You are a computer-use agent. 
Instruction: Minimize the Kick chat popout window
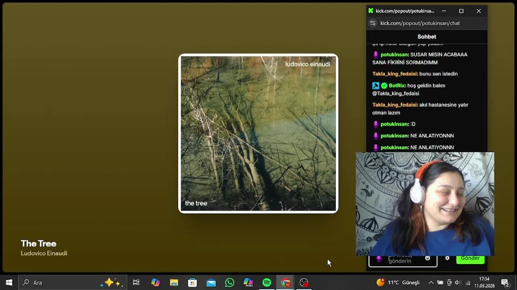tap(444, 11)
